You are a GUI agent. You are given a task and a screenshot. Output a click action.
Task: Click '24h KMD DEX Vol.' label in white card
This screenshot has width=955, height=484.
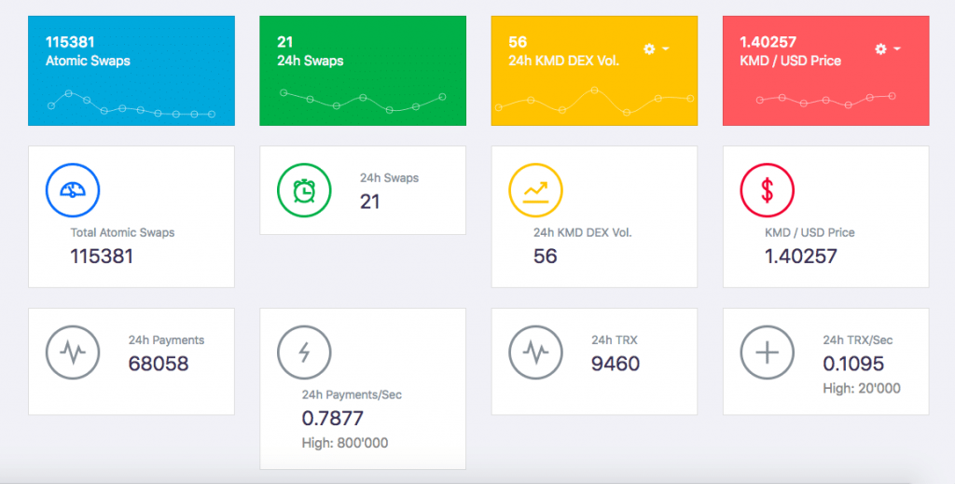582,232
